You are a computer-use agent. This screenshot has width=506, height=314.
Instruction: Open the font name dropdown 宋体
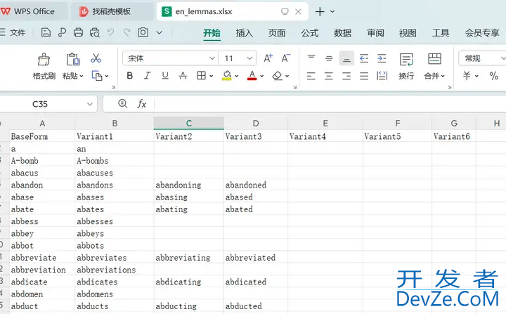[212, 58]
